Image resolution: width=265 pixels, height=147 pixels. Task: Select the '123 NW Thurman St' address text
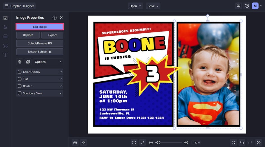point(117,110)
